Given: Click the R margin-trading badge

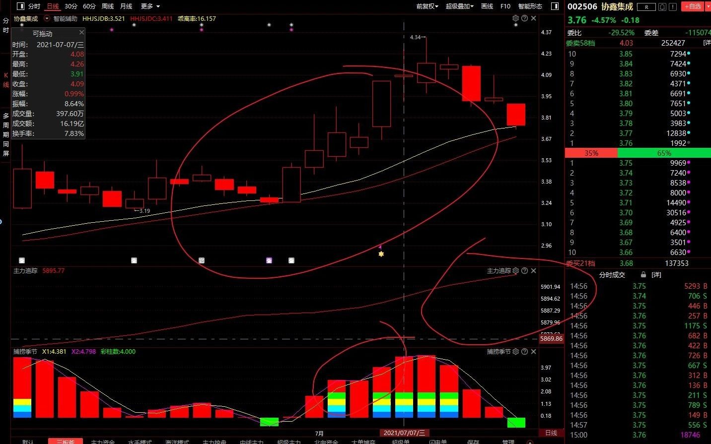Looking at the screenshot, I should pos(646,7).
